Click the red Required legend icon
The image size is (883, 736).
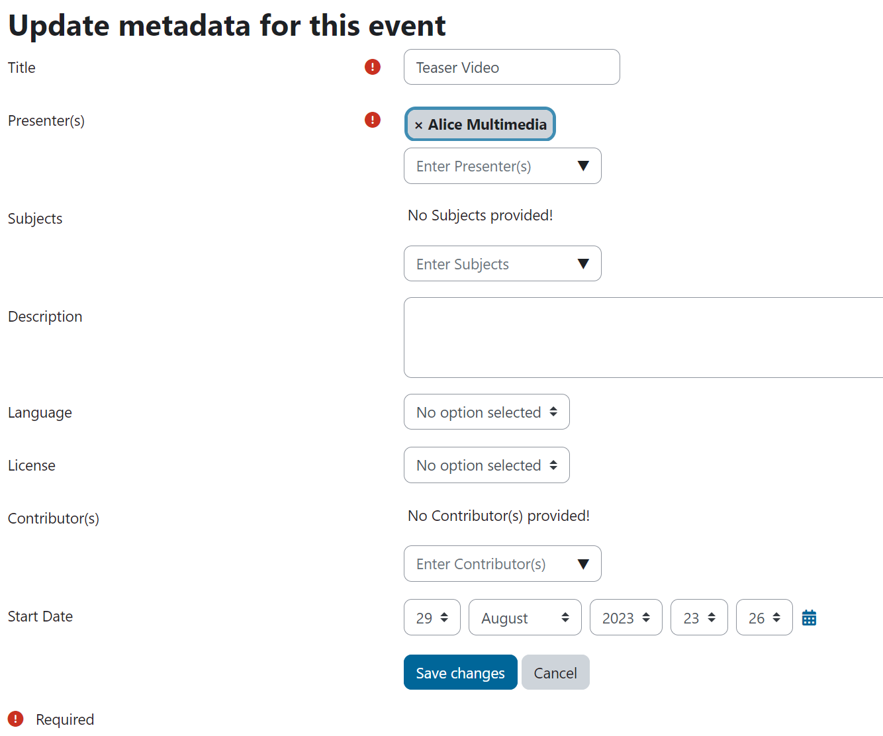[15, 719]
